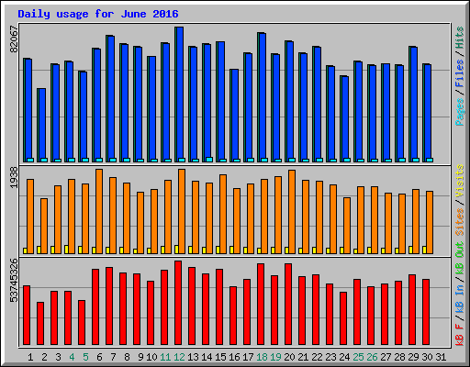Click day label 8 on the x-axis
The image size is (470, 367).
point(127,357)
